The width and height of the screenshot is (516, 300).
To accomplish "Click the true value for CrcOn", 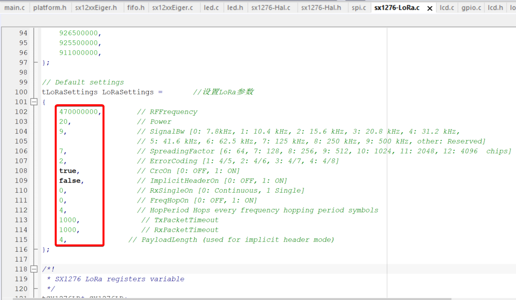I will coord(68,171).
